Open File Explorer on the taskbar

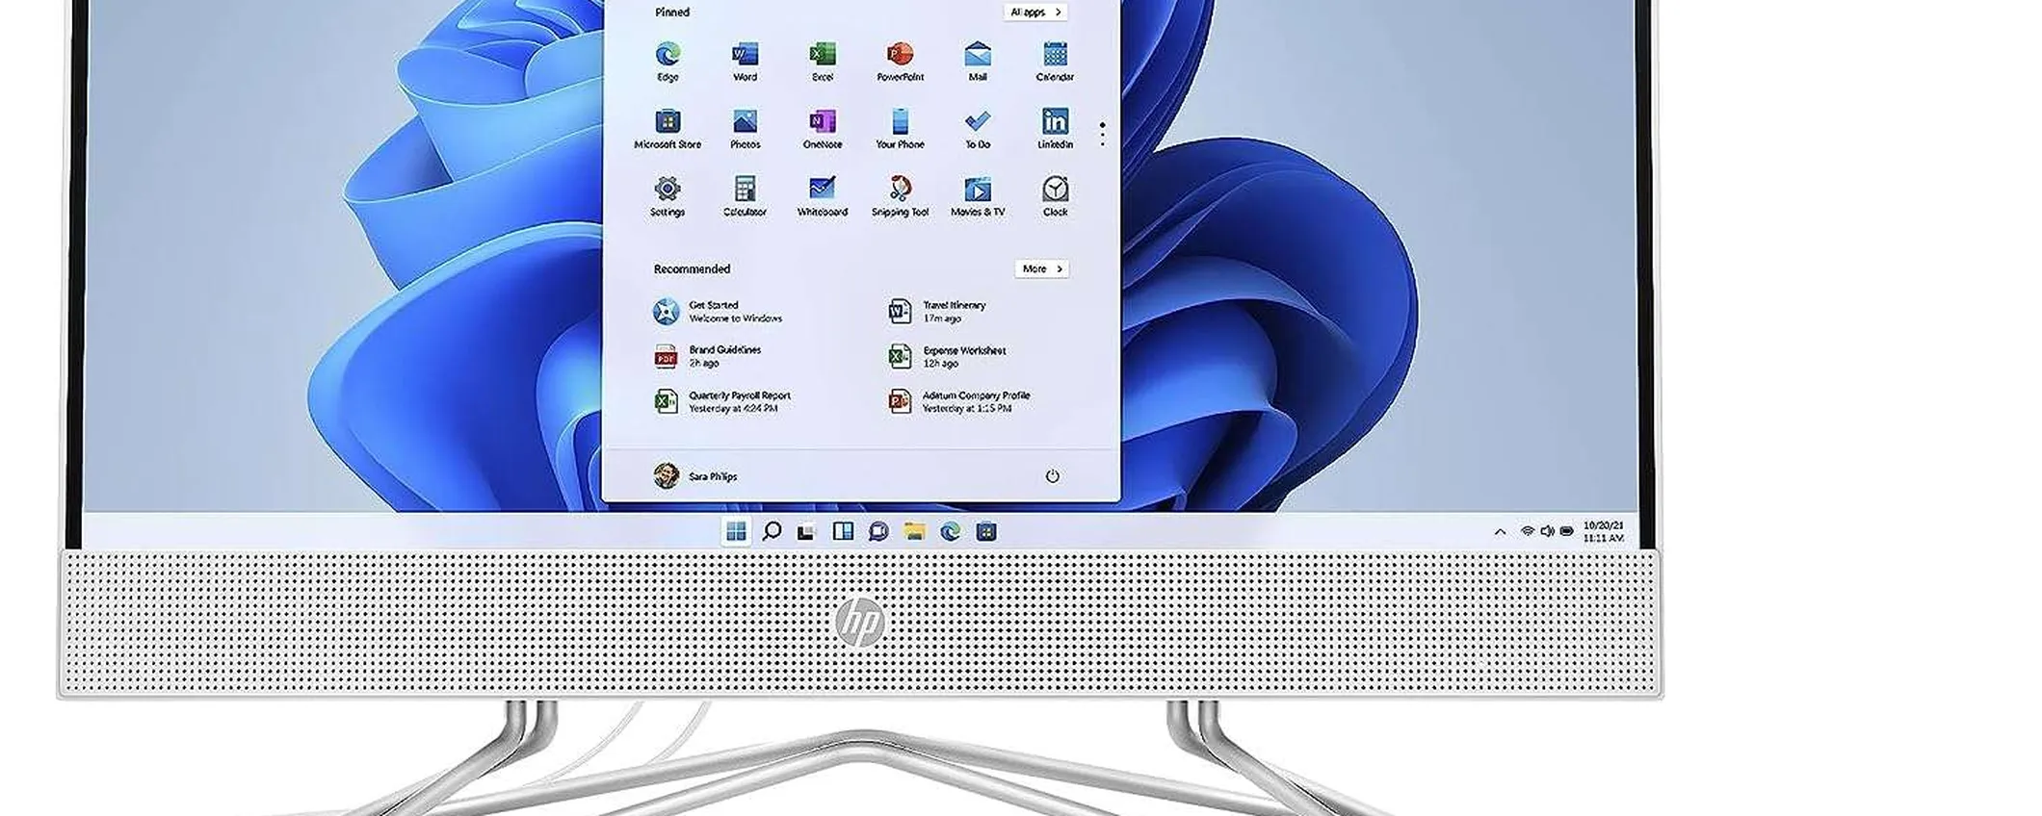click(x=914, y=531)
